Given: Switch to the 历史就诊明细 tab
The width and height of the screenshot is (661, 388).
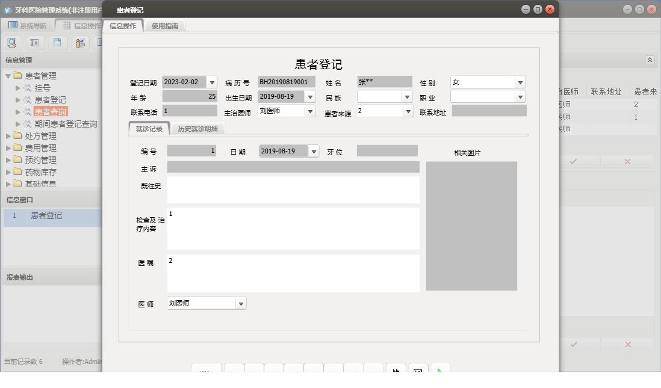Looking at the screenshot, I should [x=199, y=128].
